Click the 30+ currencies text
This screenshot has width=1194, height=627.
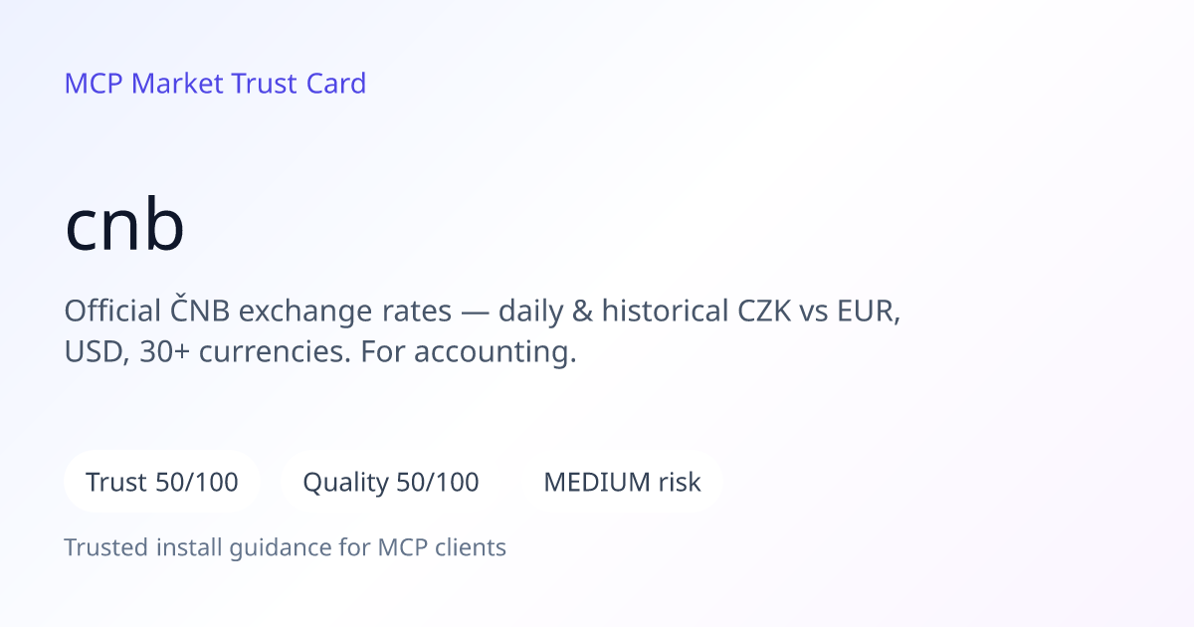pyautogui.click(x=237, y=352)
